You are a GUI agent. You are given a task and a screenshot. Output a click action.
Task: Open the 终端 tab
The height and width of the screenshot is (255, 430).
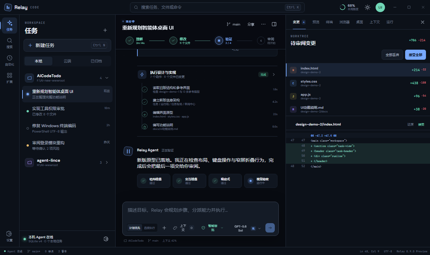click(329, 22)
